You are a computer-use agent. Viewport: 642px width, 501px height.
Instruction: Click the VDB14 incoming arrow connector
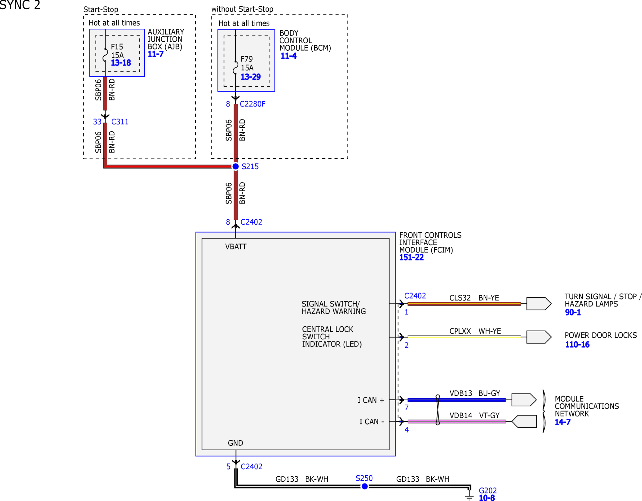tap(524, 421)
